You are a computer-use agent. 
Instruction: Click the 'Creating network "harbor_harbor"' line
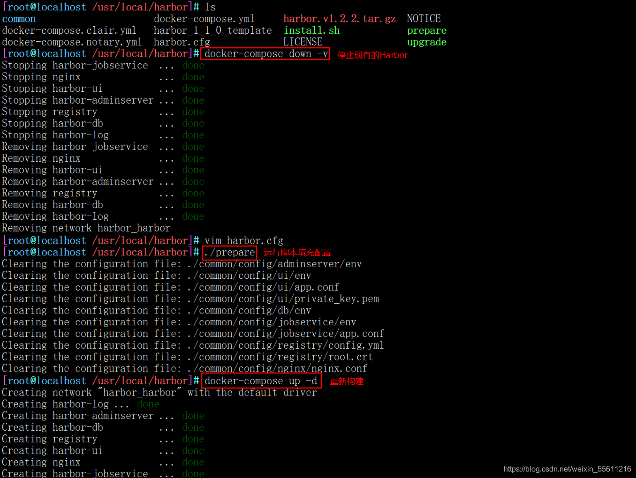(x=159, y=393)
